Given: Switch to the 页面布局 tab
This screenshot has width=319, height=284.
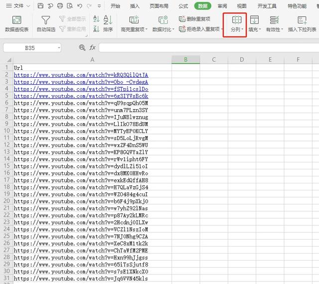Looking at the screenshot, I should 159,6.
